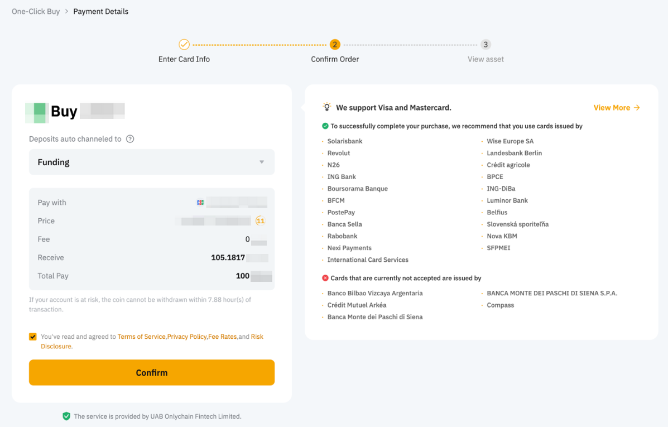Open the Privacy Policy link
Image resolution: width=668 pixels, height=427 pixels.
coord(187,337)
